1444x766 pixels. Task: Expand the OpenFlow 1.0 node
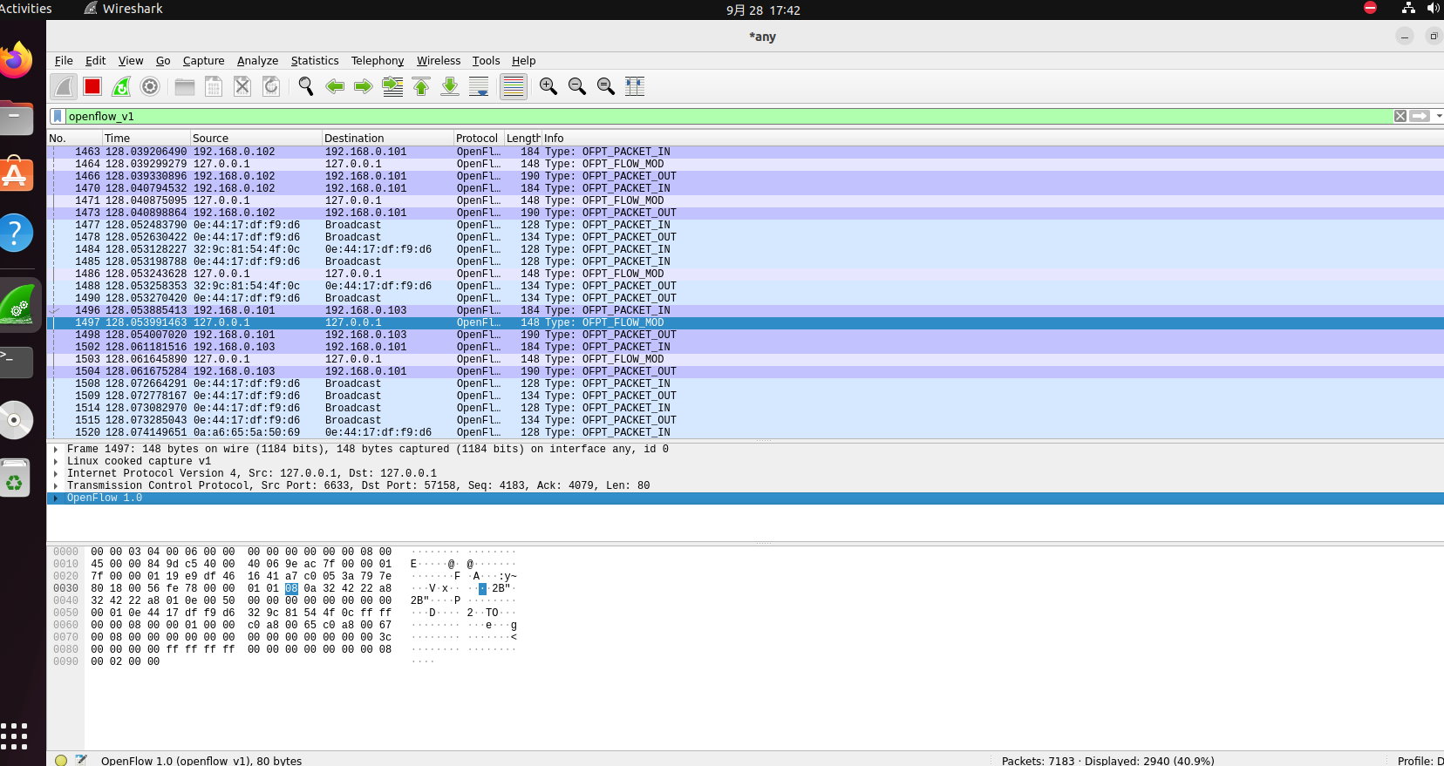(56, 498)
